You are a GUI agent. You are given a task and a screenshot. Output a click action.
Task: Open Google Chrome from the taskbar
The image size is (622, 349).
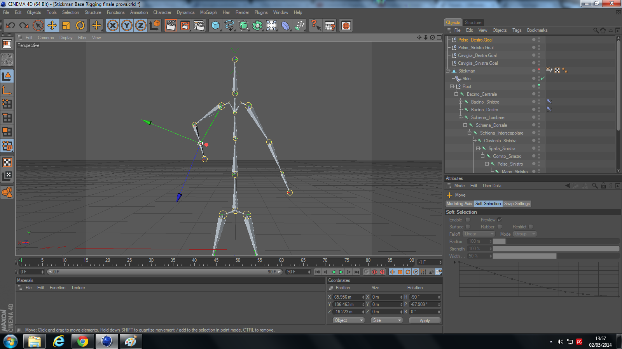click(x=82, y=342)
